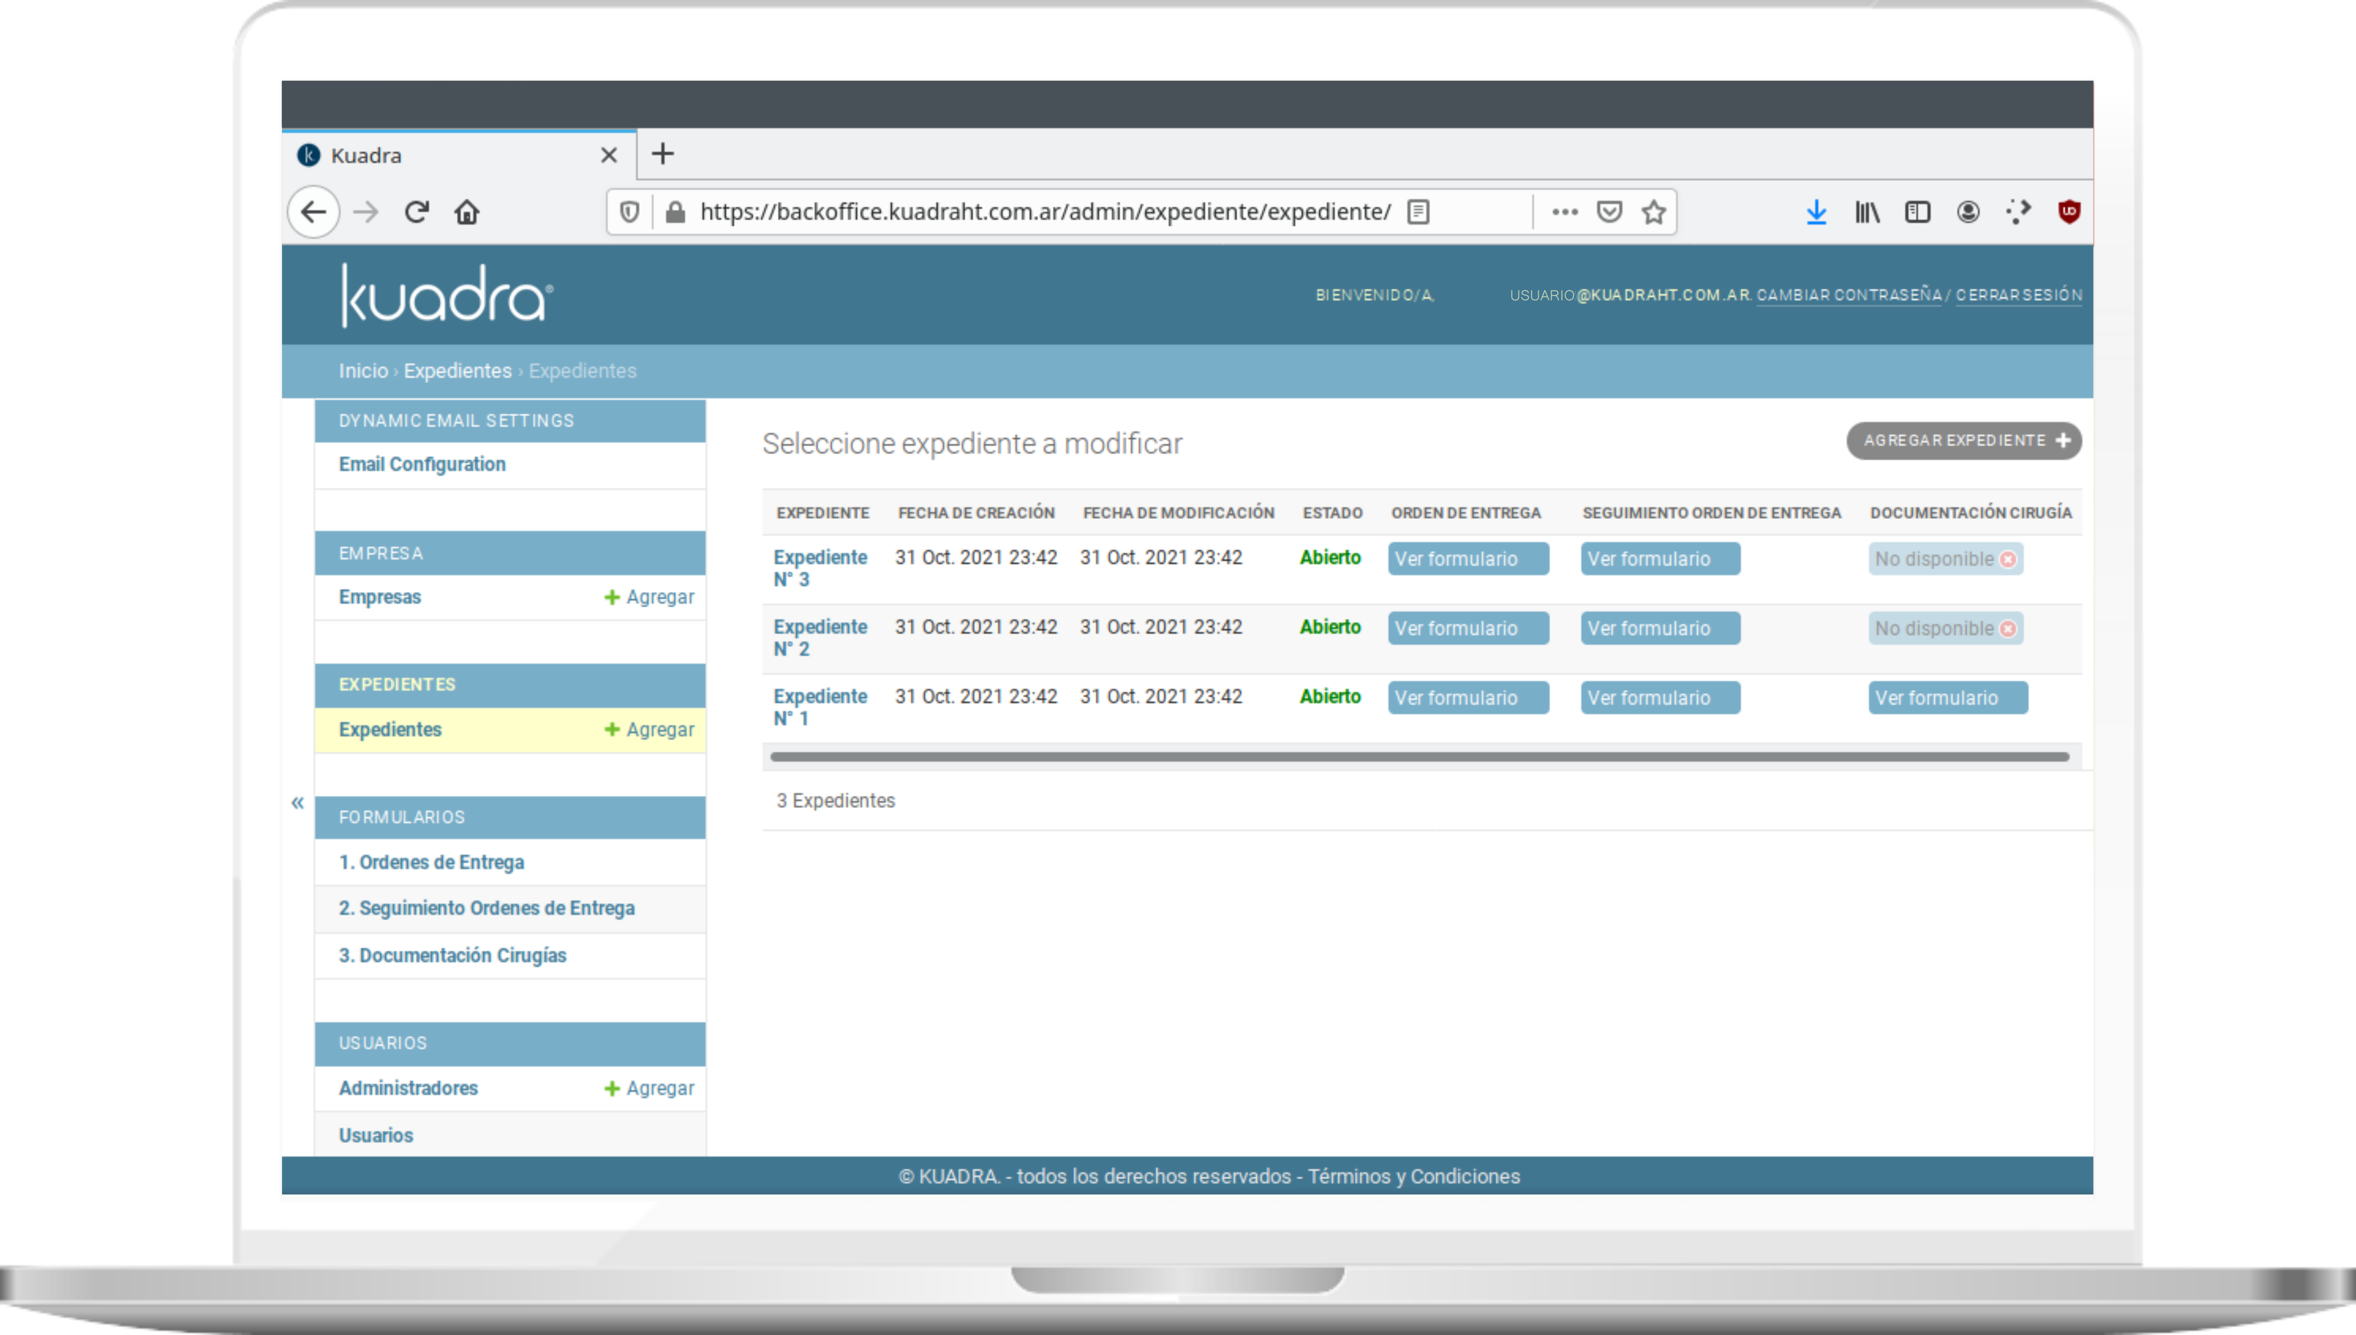The width and height of the screenshot is (2356, 1335).
Task: View Documentación Cirugía form for Expediente N° 1
Action: point(1947,698)
